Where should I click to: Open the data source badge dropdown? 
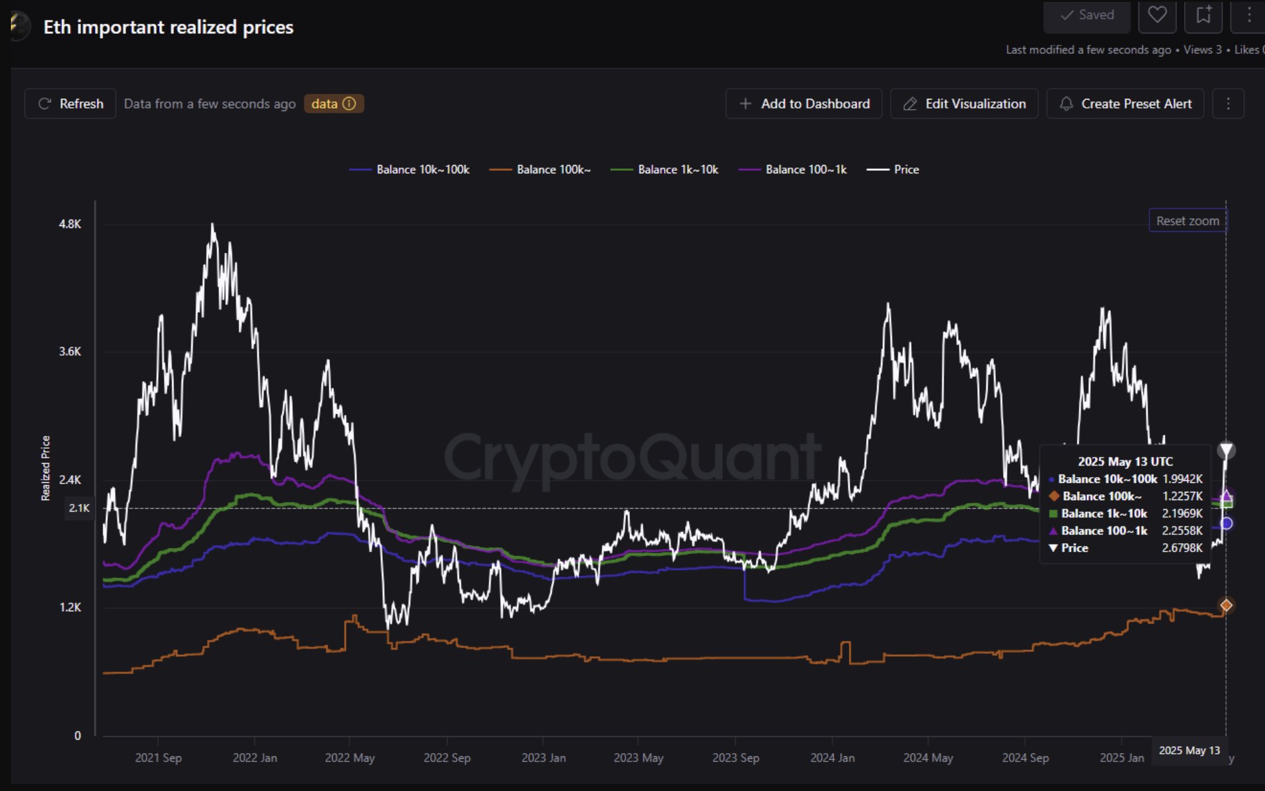(334, 103)
